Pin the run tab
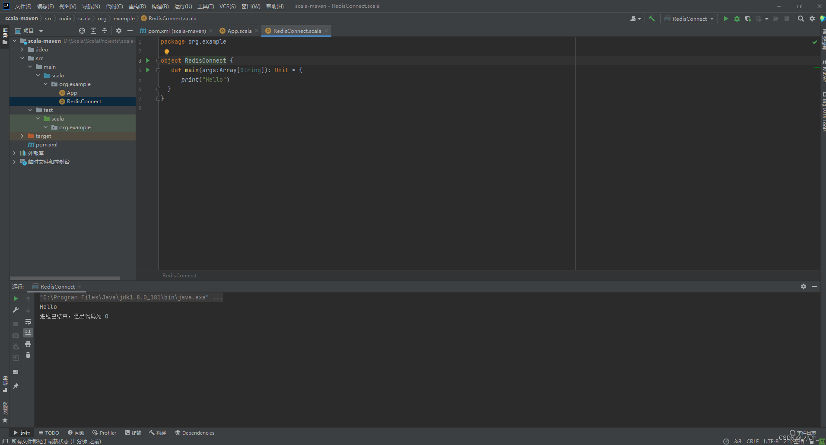Screen dimensions: 826x445 point(16,386)
